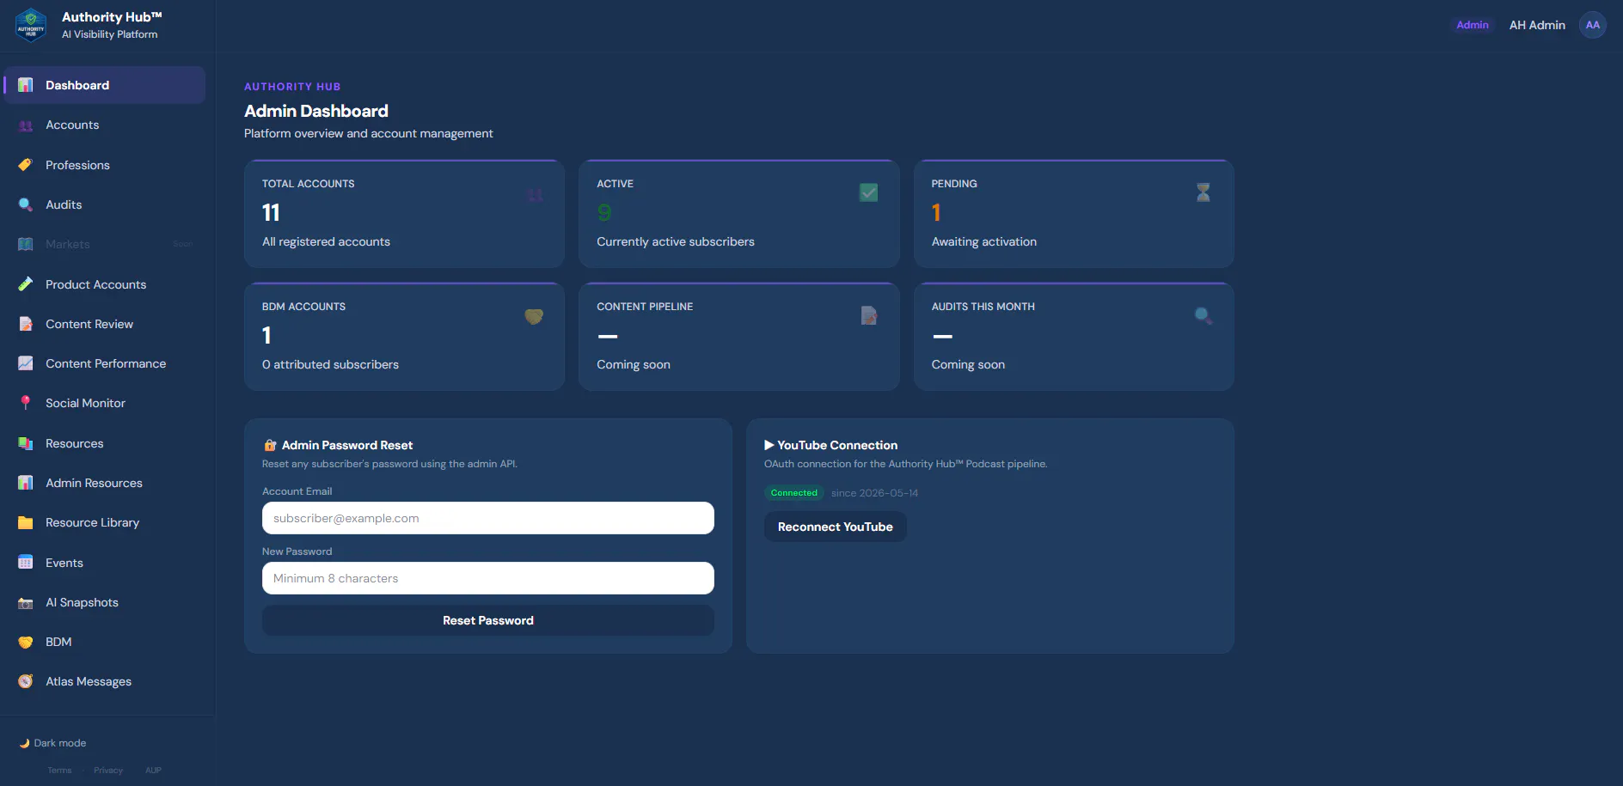
Task: Click the Admin role badge
Action: pyautogui.click(x=1473, y=25)
